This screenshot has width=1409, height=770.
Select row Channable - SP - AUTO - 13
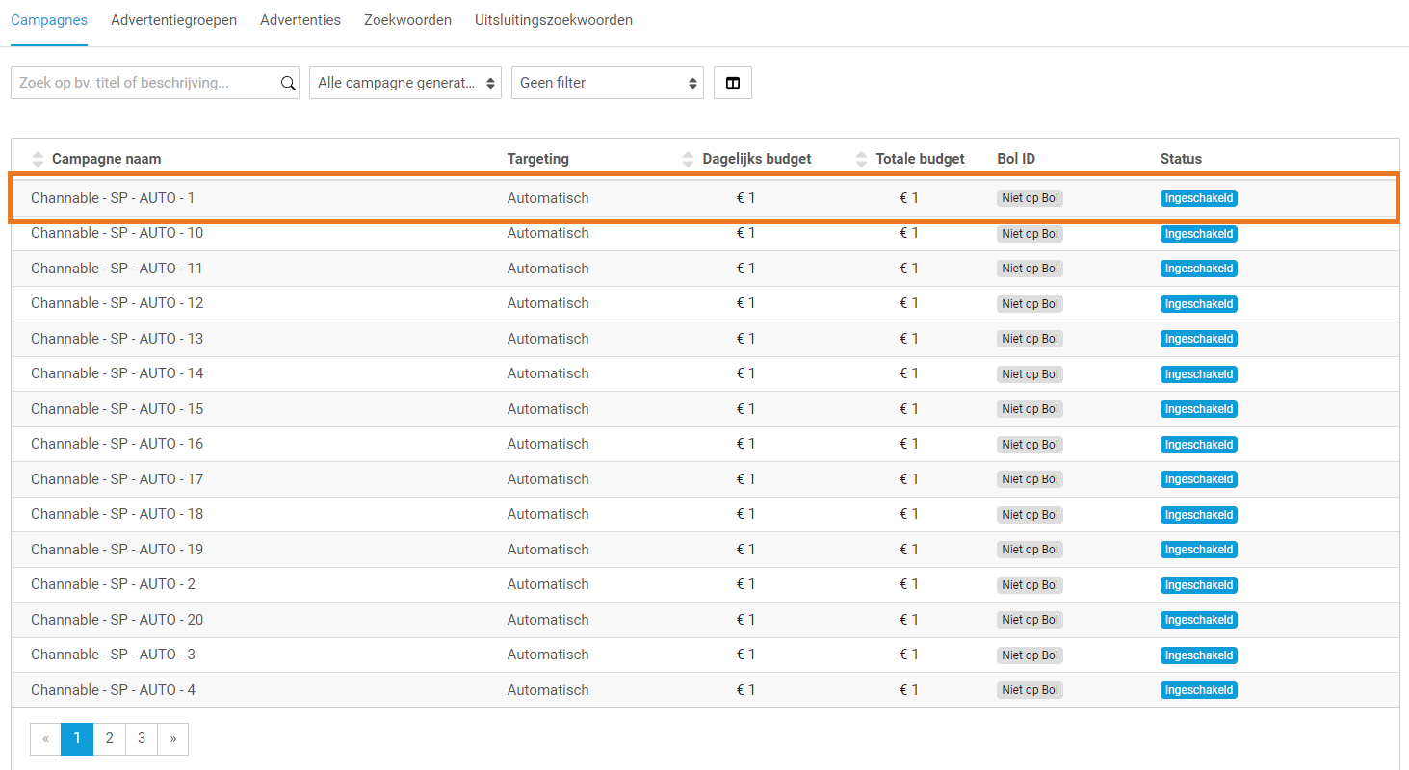point(705,339)
